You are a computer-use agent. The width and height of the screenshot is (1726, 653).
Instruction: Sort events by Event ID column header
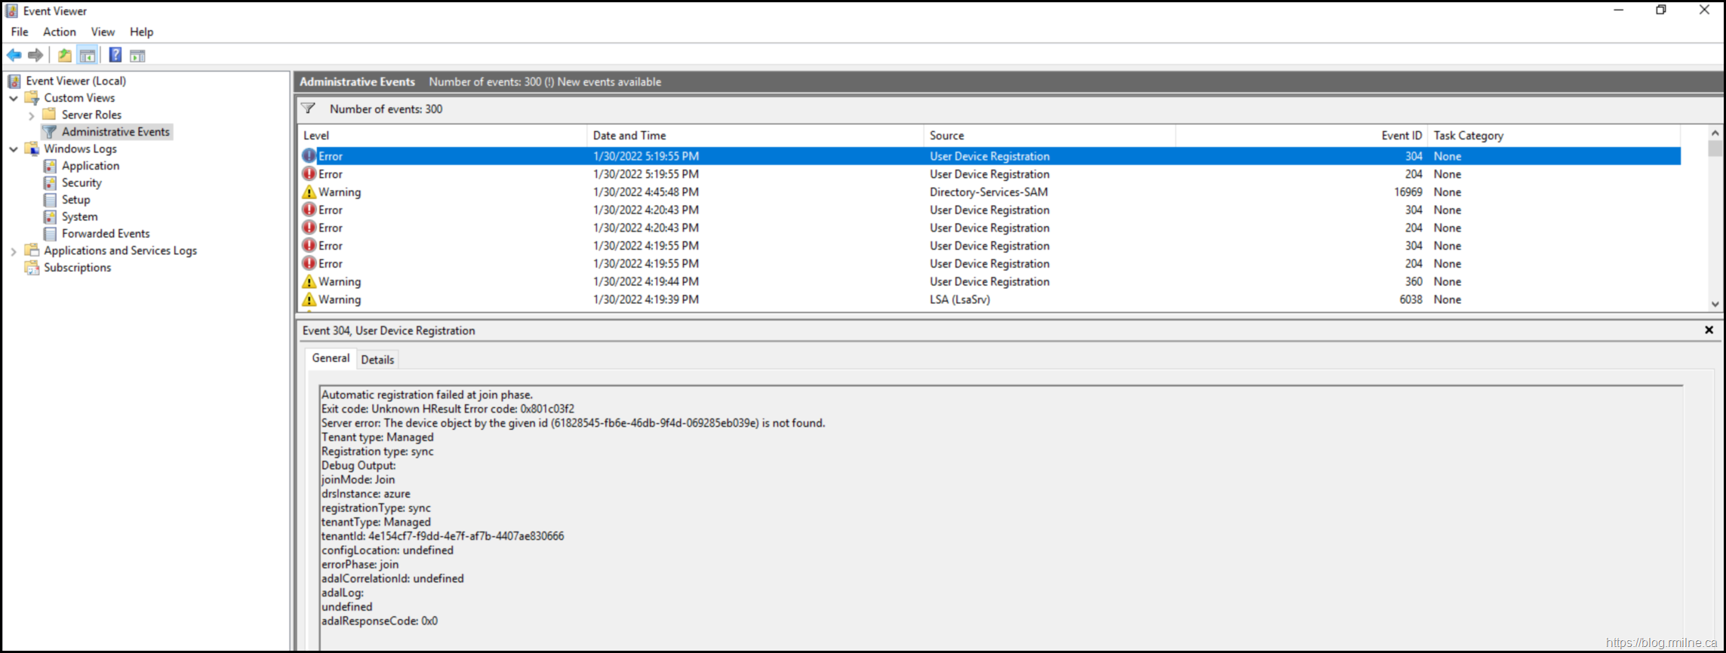pos(1401,136)
